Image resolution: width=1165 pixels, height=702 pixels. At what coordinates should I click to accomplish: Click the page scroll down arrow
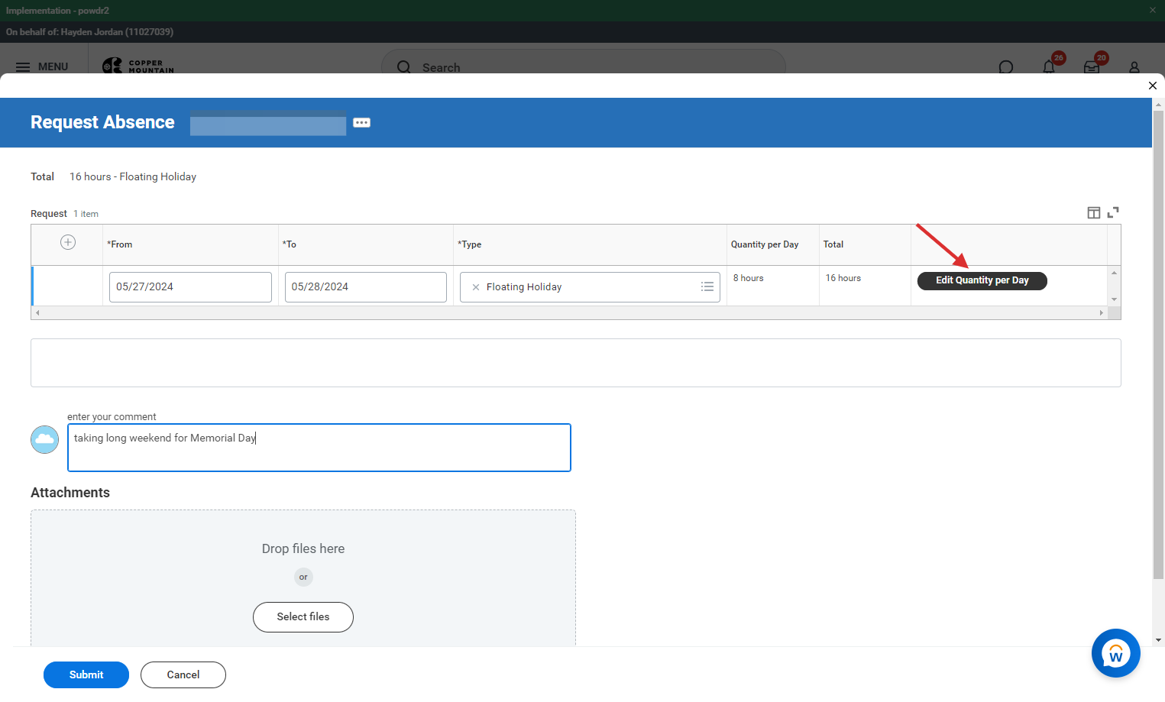click(x=1159, y=640)
